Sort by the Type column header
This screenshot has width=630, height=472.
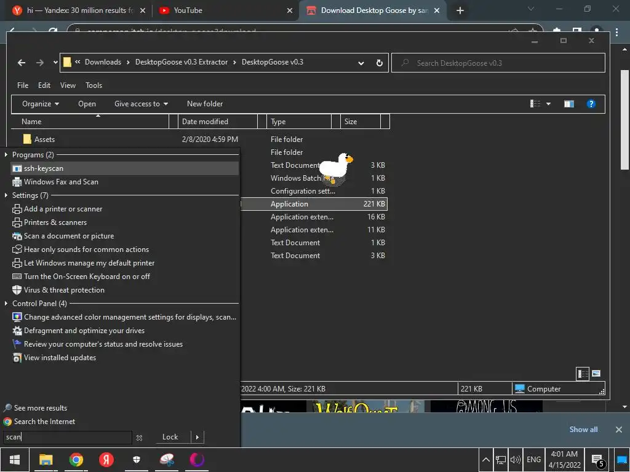299,122
